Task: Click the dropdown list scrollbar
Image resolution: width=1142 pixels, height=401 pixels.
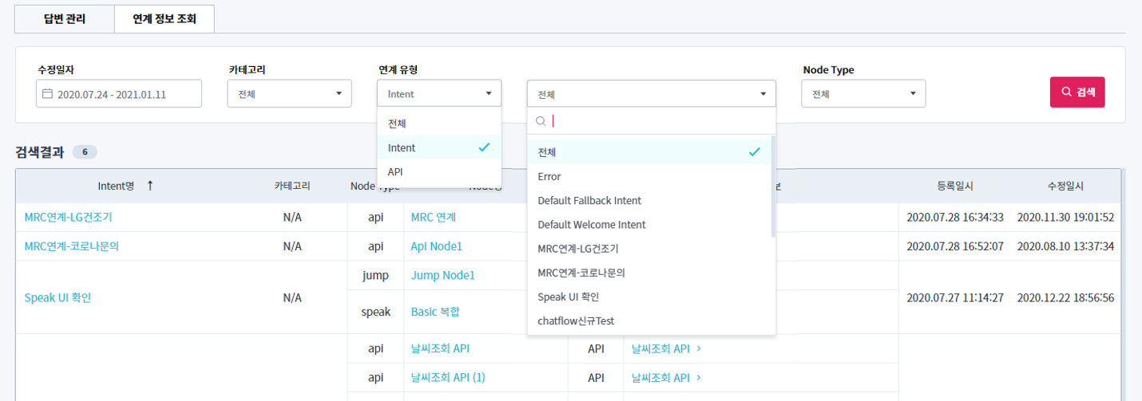Action: click(x=772, y=187)
